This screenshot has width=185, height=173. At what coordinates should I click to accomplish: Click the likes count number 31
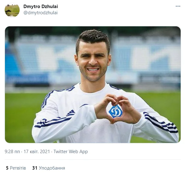tap(35, 168)
